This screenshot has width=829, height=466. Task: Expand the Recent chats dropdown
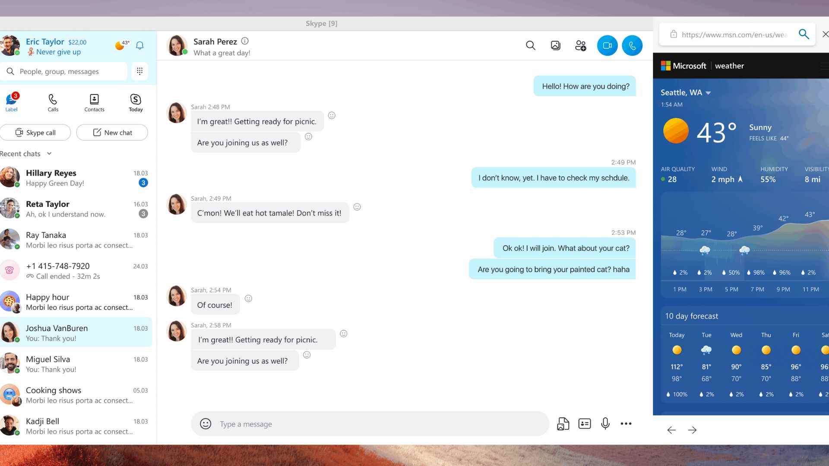coord(50,153)
